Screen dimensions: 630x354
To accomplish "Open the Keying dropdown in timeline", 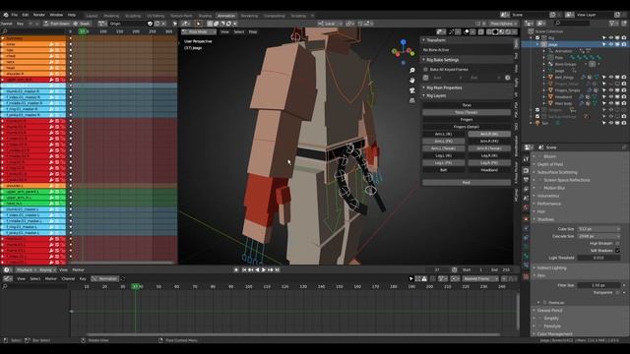I will [x=47, y=270].
